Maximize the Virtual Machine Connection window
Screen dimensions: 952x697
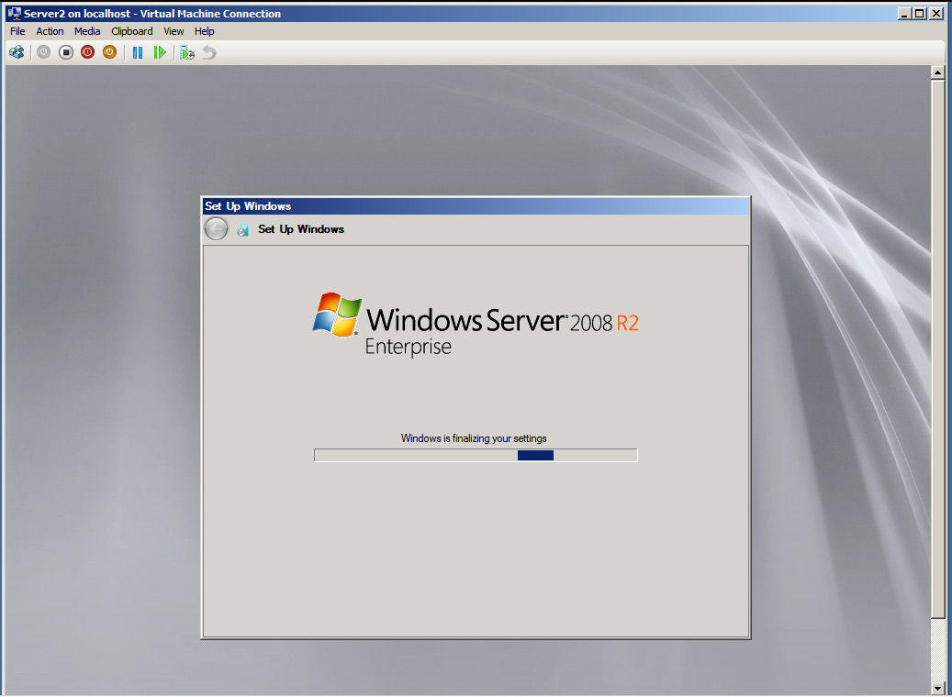(920, 14)
